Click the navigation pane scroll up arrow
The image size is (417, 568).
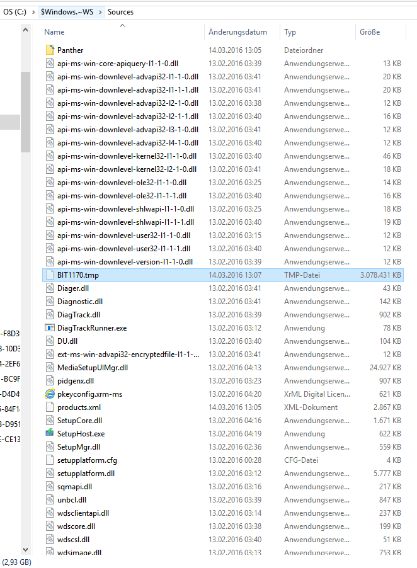tap(25, 30)
